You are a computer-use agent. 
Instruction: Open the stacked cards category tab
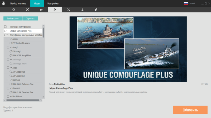[x=96, y=10]
